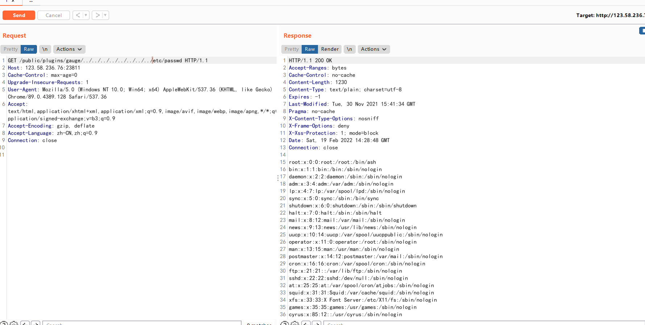Click the bin:x:1:1 passwd entry

335,169
